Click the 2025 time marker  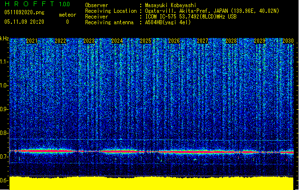145,41
